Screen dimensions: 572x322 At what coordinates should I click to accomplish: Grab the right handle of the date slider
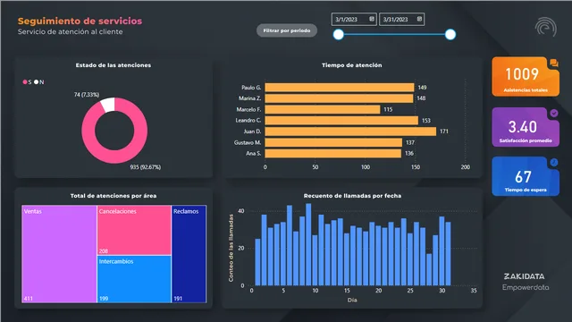coord(450,35)
